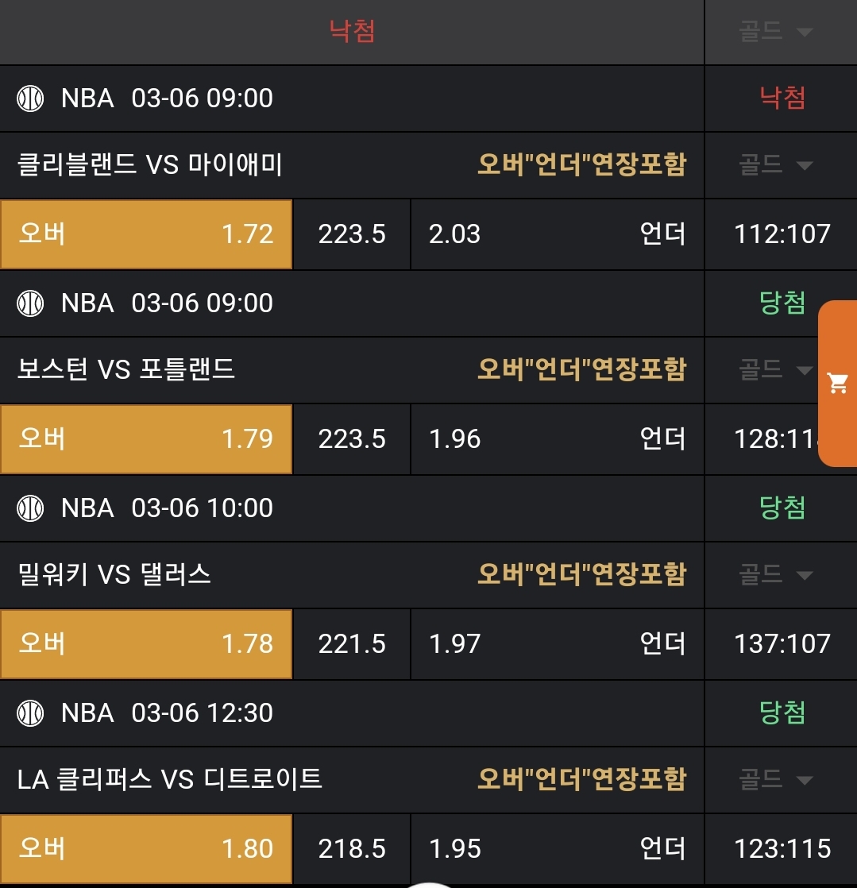Pick 언더 1.97 for Milwaukee vs Dallas
The width and height of the screenshot is (857, 888).
pos(557,644)
